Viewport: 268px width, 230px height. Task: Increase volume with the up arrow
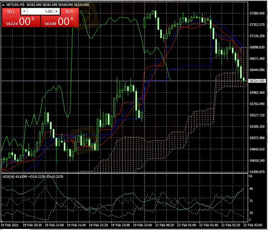(57, 11)
